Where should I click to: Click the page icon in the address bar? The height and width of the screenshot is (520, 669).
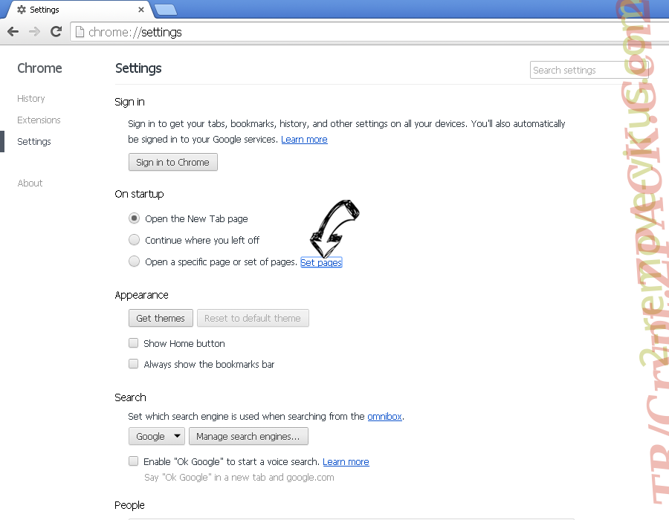[80, 32]
